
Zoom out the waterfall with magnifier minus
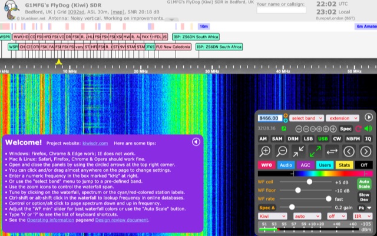(x=282, y=151)
